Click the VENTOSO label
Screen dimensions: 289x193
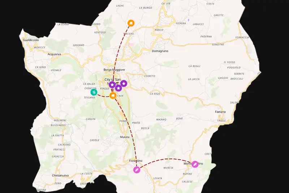100,32
